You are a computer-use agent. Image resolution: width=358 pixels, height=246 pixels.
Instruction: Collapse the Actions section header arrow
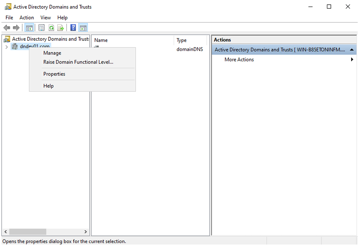352,49
